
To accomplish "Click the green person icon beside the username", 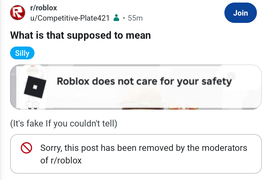I will pos(116,18).
